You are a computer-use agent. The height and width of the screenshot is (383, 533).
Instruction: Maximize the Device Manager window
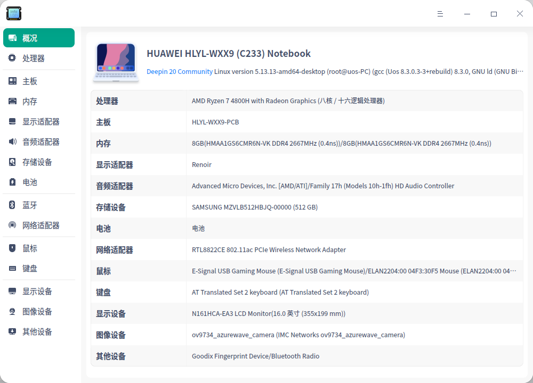pos(494,14)
